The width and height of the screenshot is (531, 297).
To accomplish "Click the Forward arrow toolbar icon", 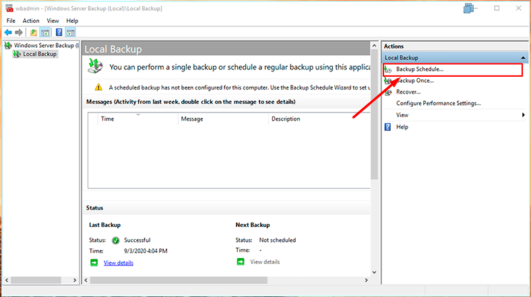I will (x=19, y=32).
